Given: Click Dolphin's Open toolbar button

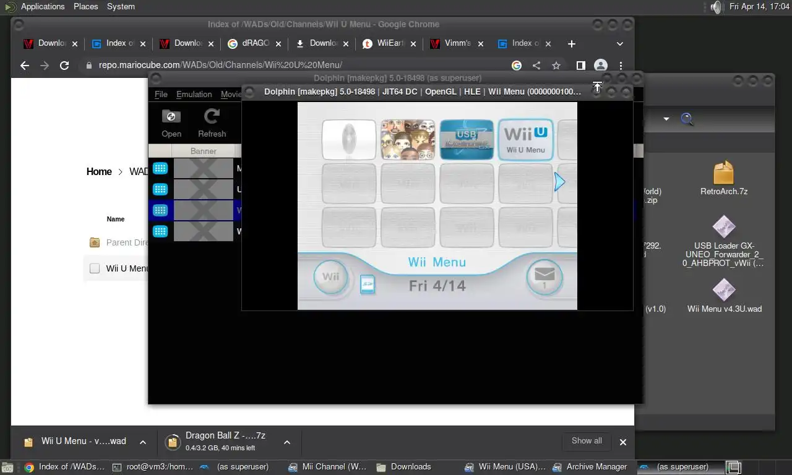Looking at the screenshot, I should coord(171,123).
